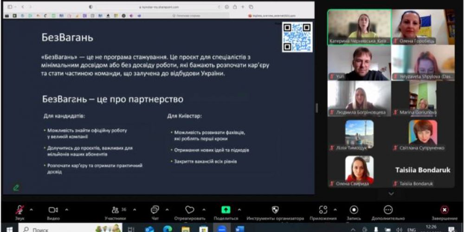Open the Чат chat panel
This screenshot has width=464, height=232.
click(155, 210)
